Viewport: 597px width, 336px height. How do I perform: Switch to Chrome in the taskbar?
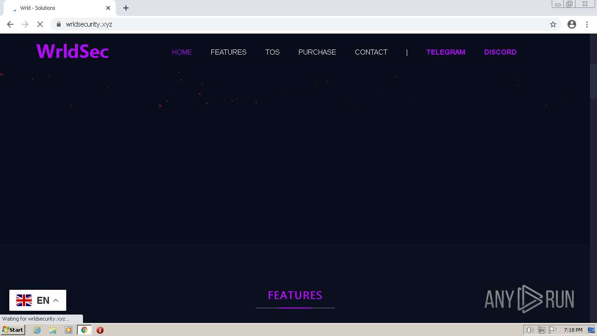pyautogui.click(x=84, y=330)
